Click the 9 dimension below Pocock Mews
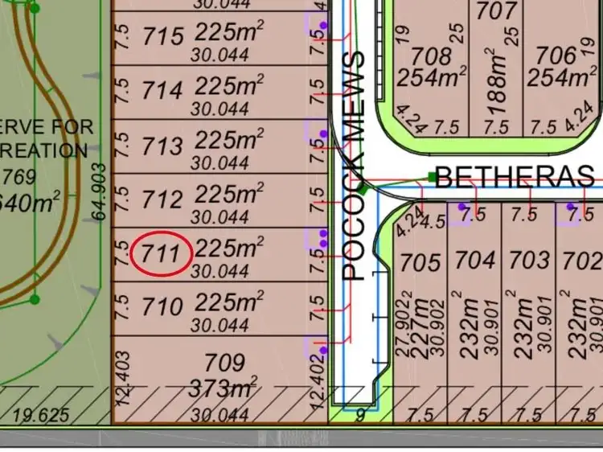603x452 pixels. 360,416
